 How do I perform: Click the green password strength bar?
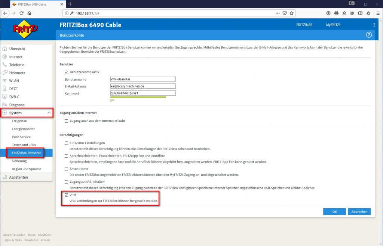pyautogui.click(x=138, y=97)
